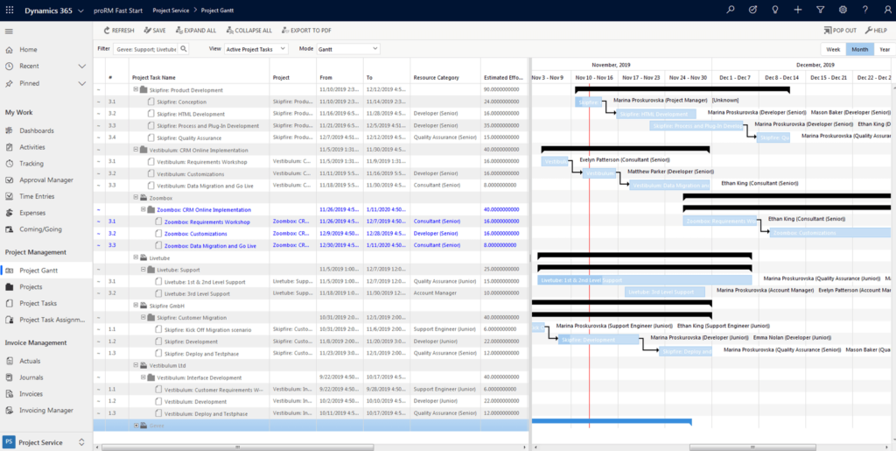Open Tracking in the sidebar
896x451 pixels.
pos(31,164)
